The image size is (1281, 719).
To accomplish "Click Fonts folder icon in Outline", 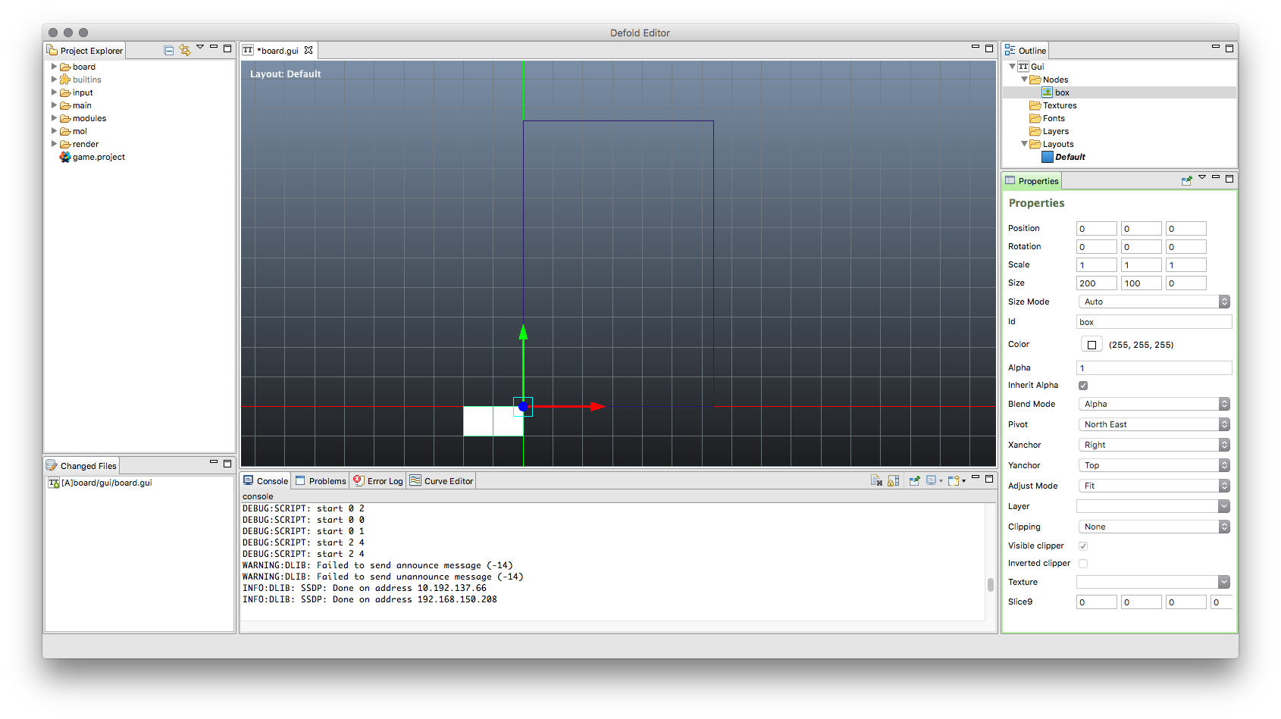I will [x=1035, y=118].
